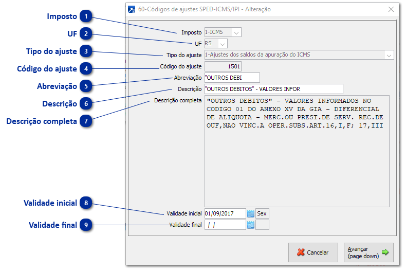The height and width of the screenshot is (271, 406).
Task: Click the Validade final date field
Action: [225, 225]
